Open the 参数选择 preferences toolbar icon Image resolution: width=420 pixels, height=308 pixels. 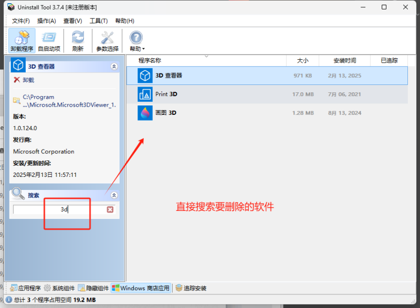click(108, 41)
